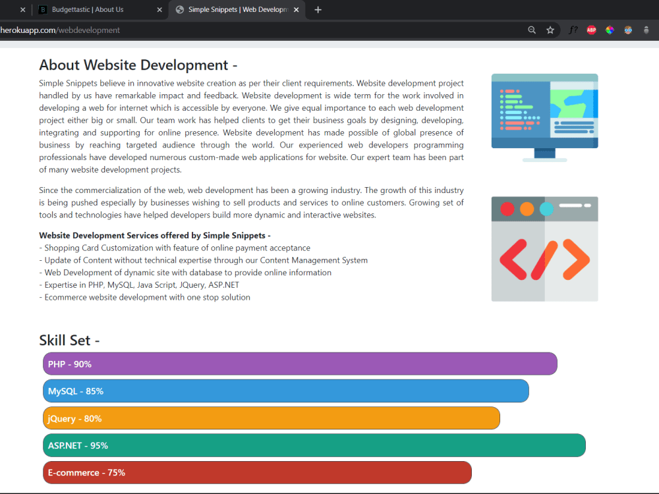Close the Budgettastic About Us tab
Image resolution: width=659 pixels, height=494 pixels.
point(159,10)
